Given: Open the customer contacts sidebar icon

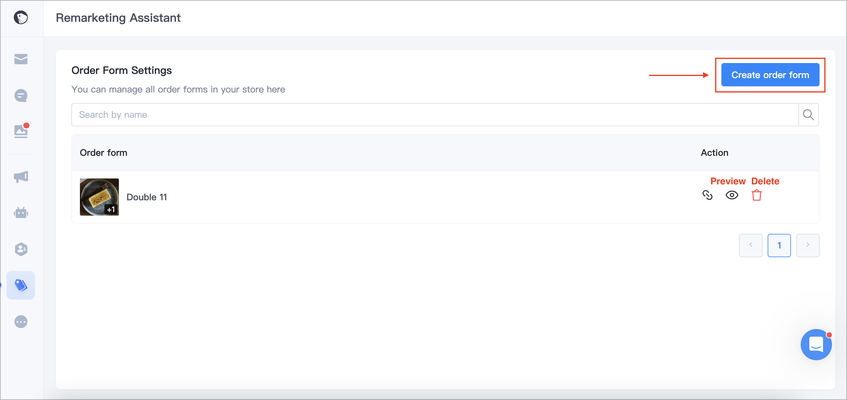Looking at the screenshot, I should tap(21, 249).
